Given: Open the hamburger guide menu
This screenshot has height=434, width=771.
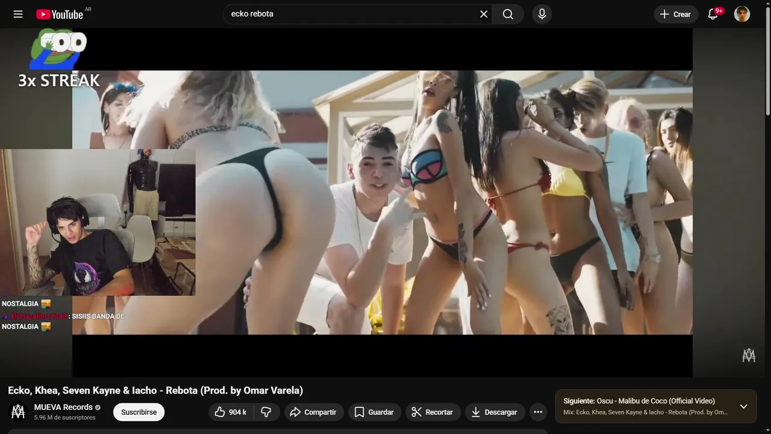Looking at the screenshot, I should point(18,14).
